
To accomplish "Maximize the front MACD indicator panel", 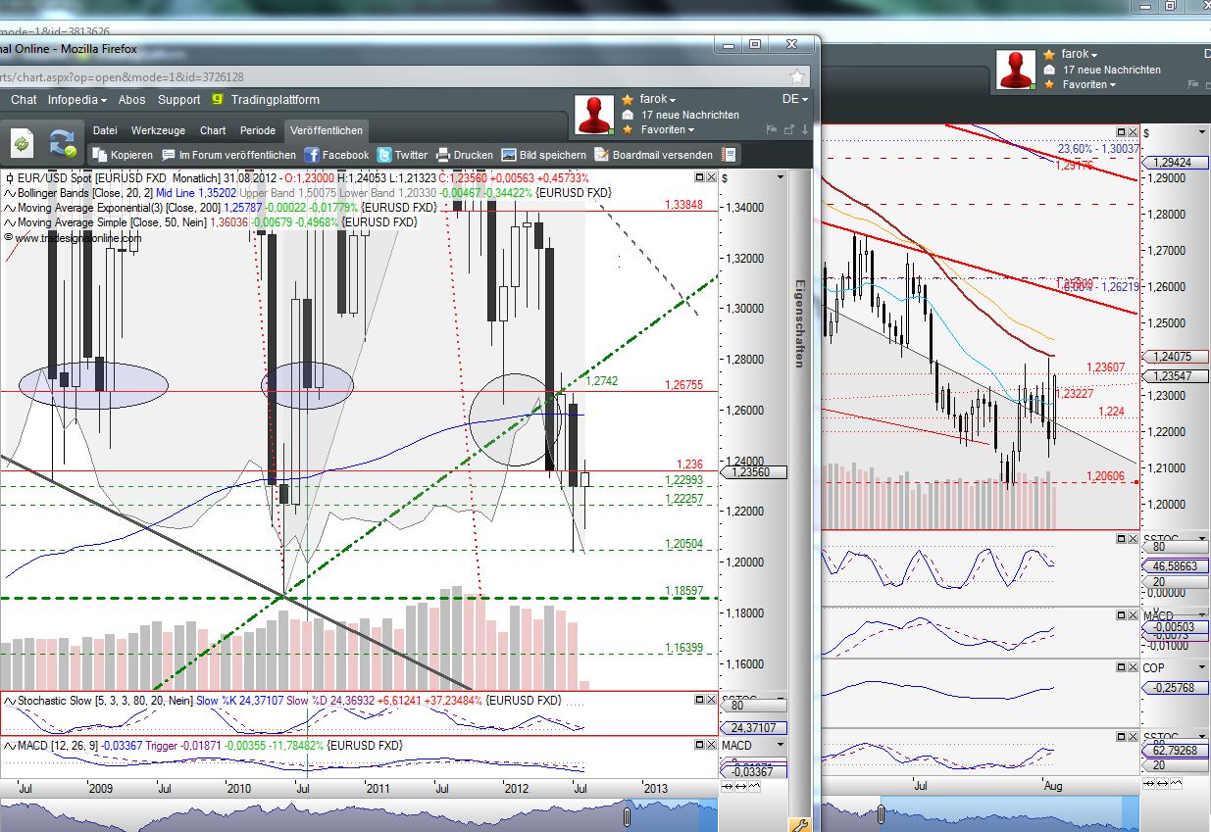I will [x=697, y=746].
